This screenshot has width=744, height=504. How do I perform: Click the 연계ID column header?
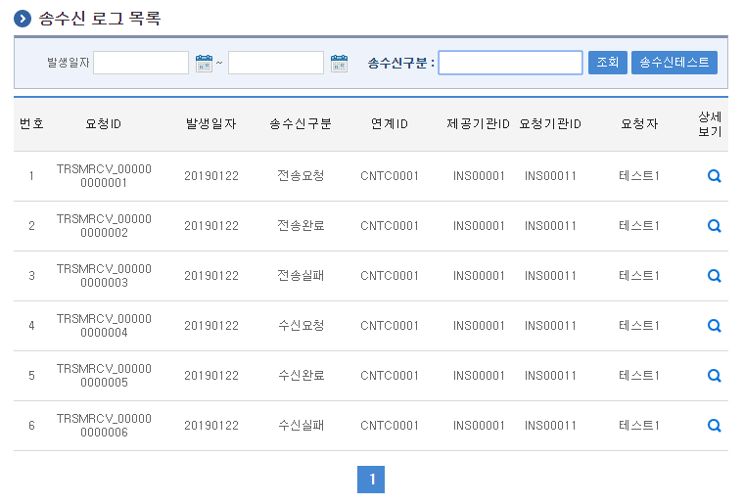(390, 124)
